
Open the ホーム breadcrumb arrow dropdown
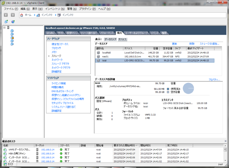coord(34,15)
